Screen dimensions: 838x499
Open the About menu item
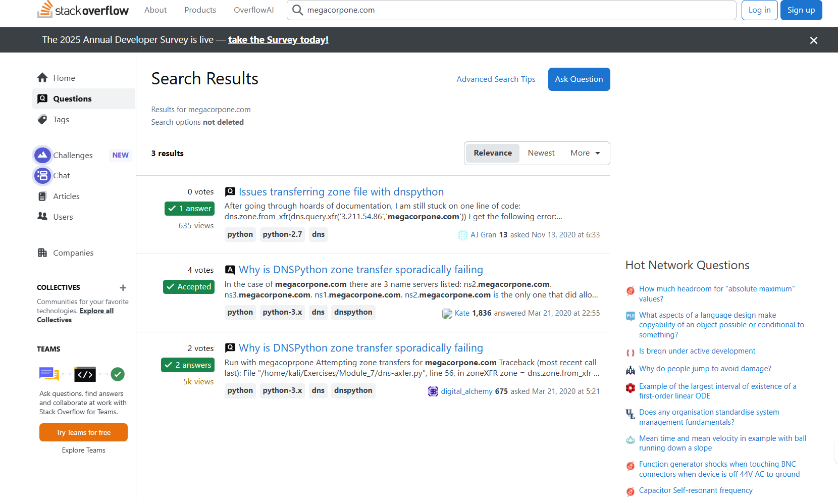155,10
